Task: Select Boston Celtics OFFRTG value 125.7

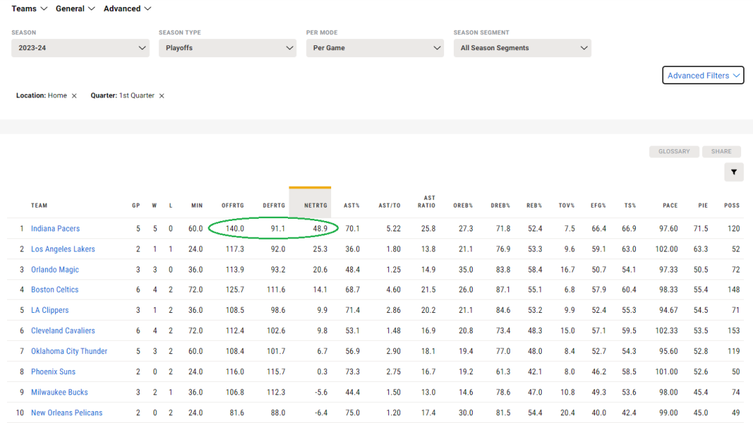Action: (x=235, y=290)
